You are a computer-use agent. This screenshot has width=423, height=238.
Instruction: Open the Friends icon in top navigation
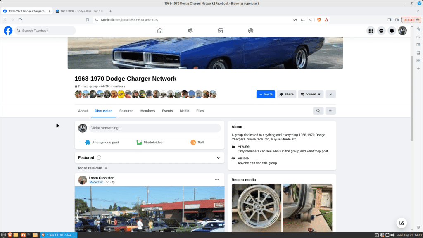(190, 31)
